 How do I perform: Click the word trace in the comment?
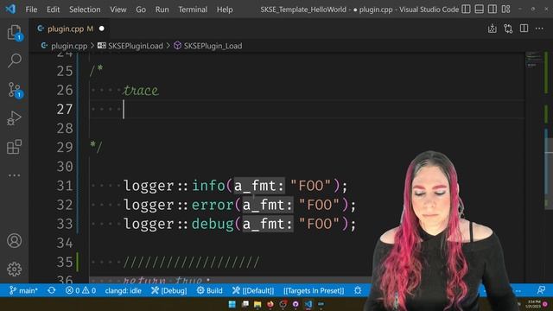point(141,90)
